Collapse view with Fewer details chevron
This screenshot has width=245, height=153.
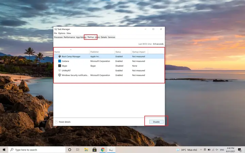(56, 122)
